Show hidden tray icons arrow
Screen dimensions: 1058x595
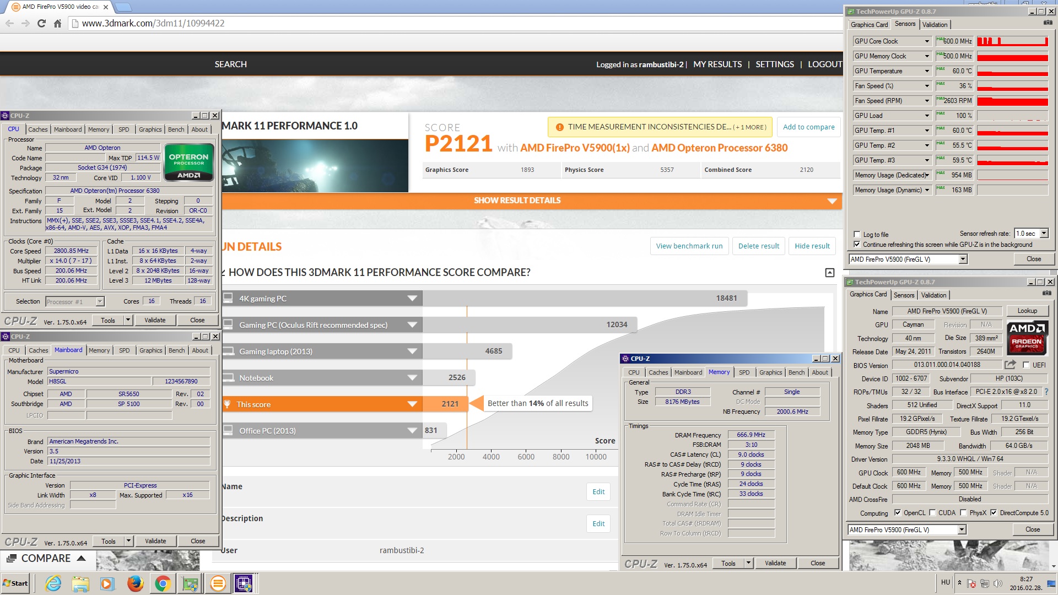tap(959, 582)
